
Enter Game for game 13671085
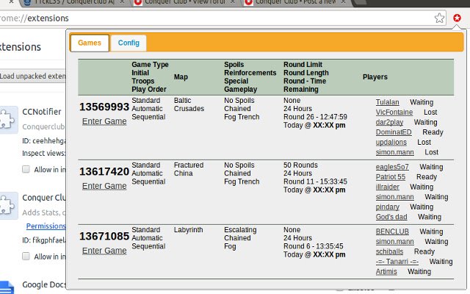[104, 251]
